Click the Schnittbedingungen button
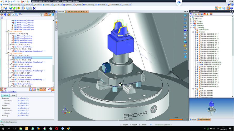This screenshot has width=234, height=131. tap(8, 122)
